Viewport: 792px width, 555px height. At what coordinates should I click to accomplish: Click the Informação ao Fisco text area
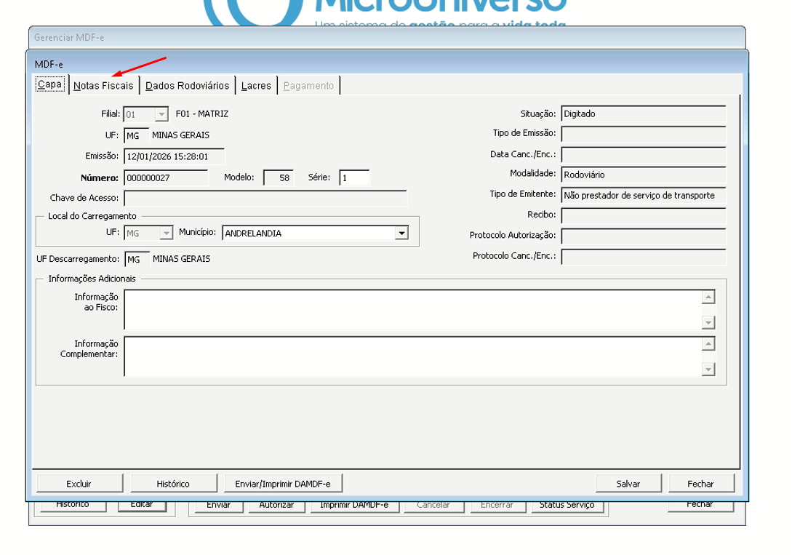[412, 310]
